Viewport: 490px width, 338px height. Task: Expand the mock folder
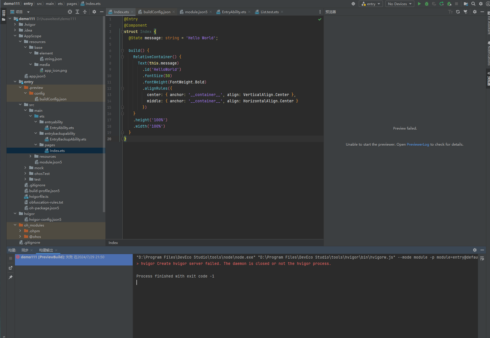point(25,168)
